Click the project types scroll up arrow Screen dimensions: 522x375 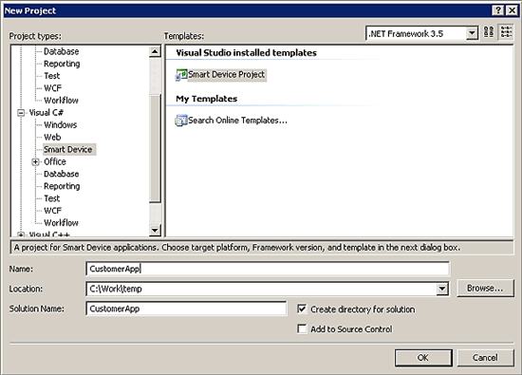coord(155,51)
